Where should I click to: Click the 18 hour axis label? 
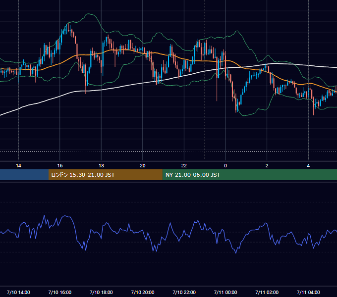[x=101, y=166]
